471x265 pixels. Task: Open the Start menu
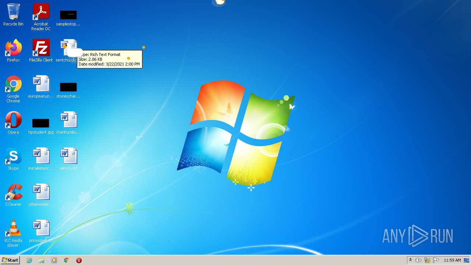point(10,260)
